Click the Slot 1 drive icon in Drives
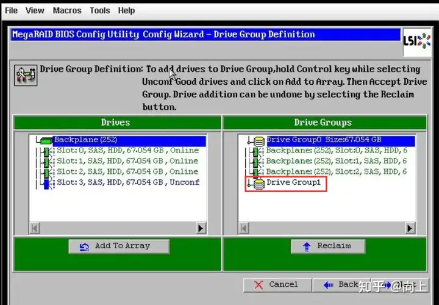Viewport: 439px width, 305px height. pos(47,162)
